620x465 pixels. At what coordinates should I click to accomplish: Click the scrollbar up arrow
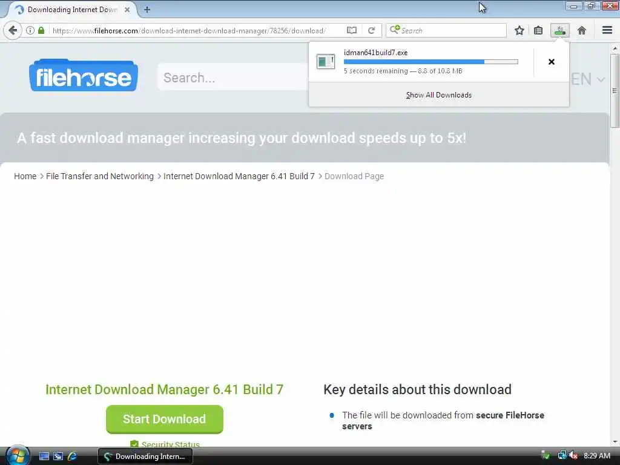pyautogui.click(x=615, y=48)
